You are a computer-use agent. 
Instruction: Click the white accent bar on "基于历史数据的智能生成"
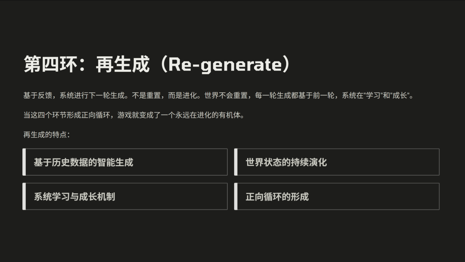pyautogui.click(x=24, y=162)
